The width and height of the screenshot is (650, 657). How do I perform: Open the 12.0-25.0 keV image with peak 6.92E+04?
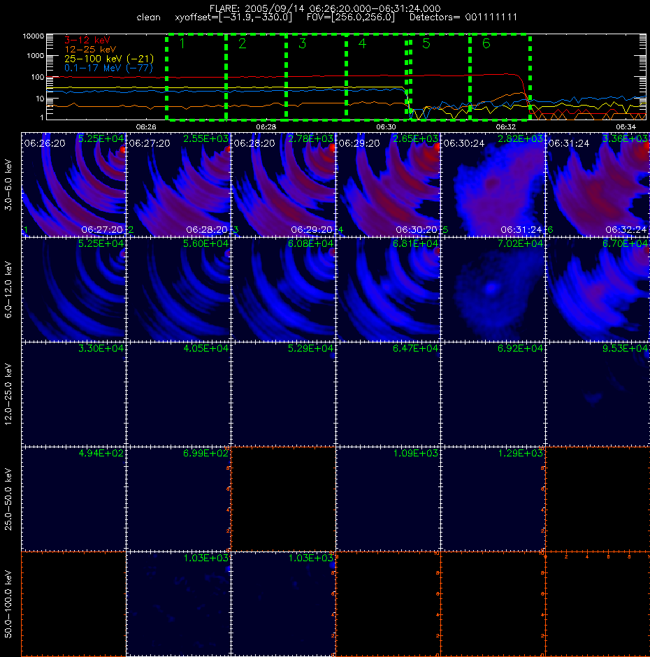coord(493,394)
